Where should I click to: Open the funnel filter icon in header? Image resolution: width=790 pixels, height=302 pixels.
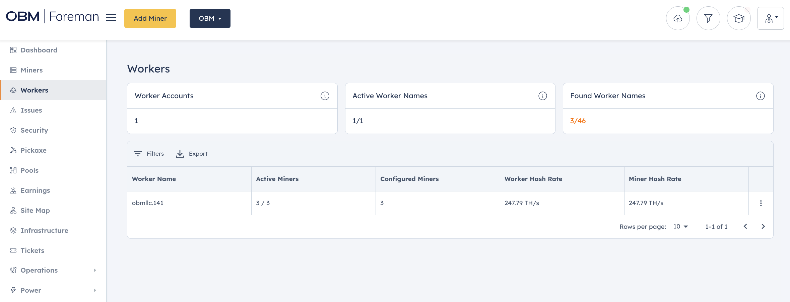(x=708, y=18)
